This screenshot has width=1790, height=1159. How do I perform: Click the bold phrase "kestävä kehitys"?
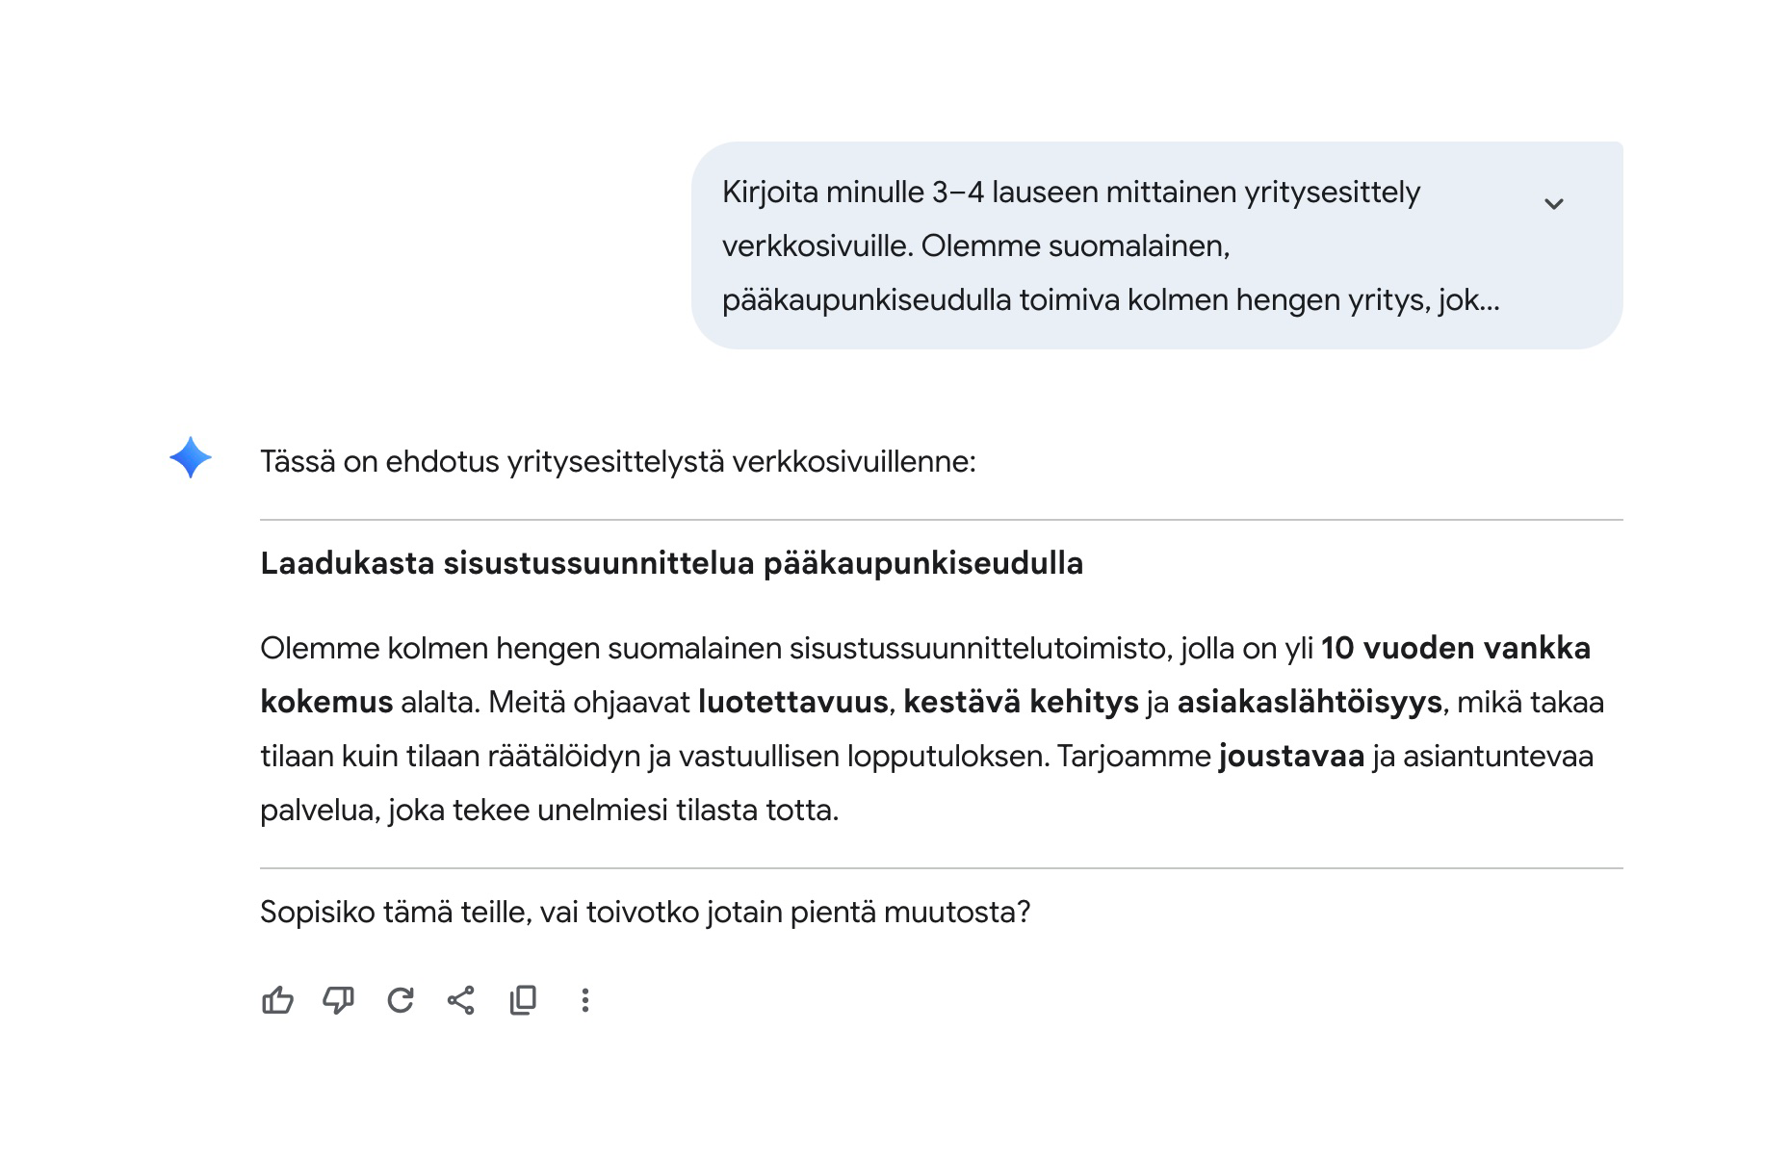[x=1021, y=702]
